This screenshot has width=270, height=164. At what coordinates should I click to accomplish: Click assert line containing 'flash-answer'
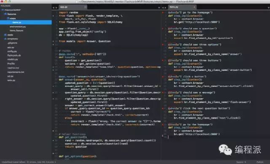212,102
